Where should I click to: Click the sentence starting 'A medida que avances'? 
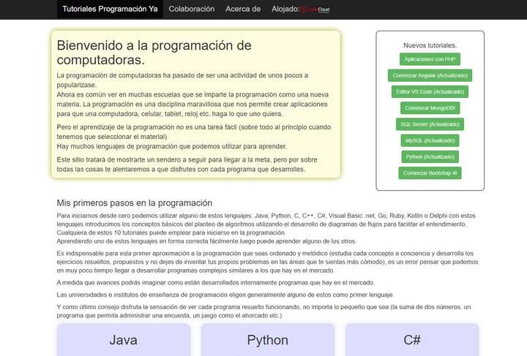click(215, 282)
